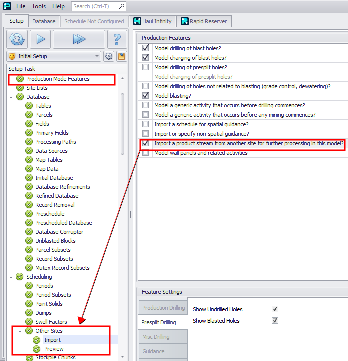
Task: Open the Tools menu
Action: click(39, 6)
